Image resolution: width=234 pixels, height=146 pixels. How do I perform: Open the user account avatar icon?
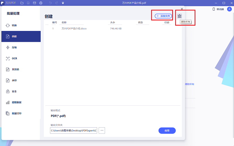coord(229,9)
